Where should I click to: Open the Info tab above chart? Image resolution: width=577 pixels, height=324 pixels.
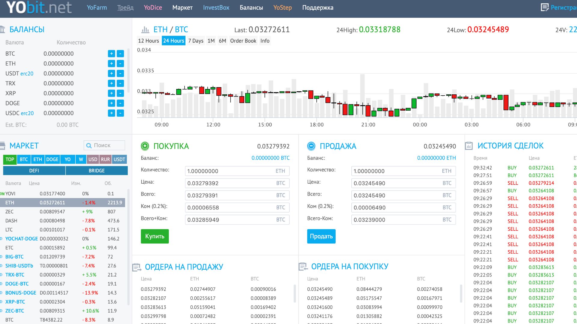(265, 41)
